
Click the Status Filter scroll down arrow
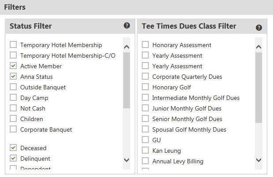coord(126,160)
